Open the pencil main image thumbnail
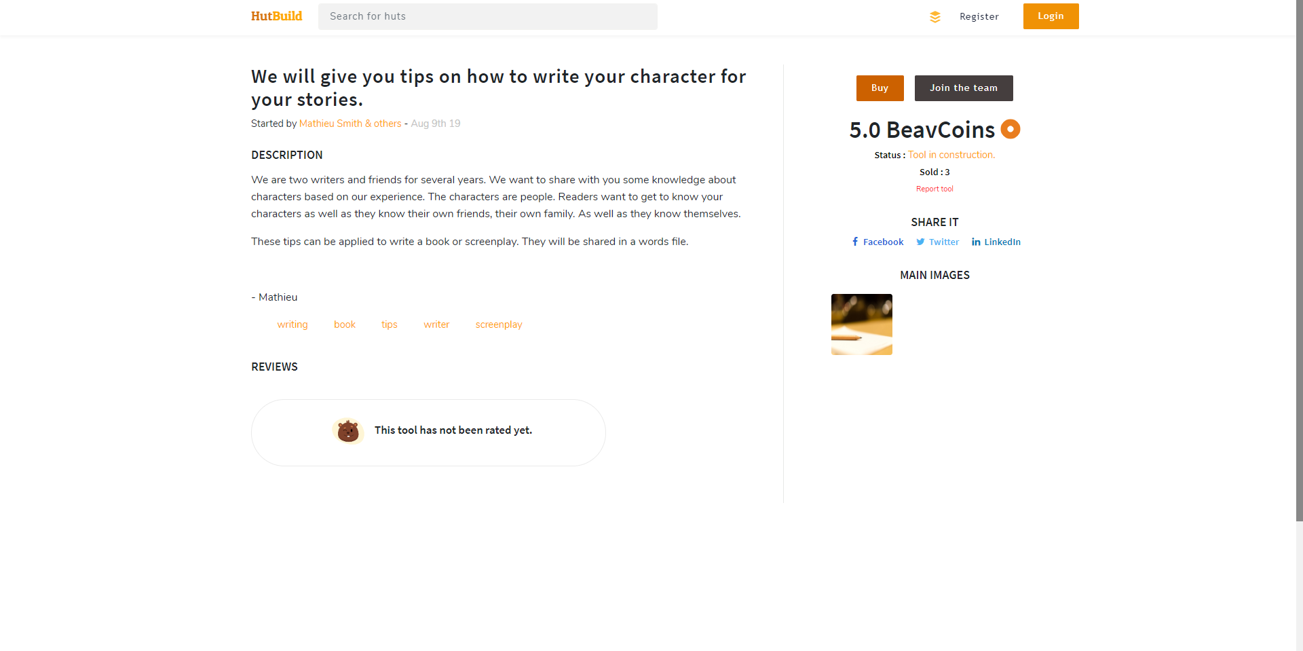 pyautogui.click(x=861, y=324)
